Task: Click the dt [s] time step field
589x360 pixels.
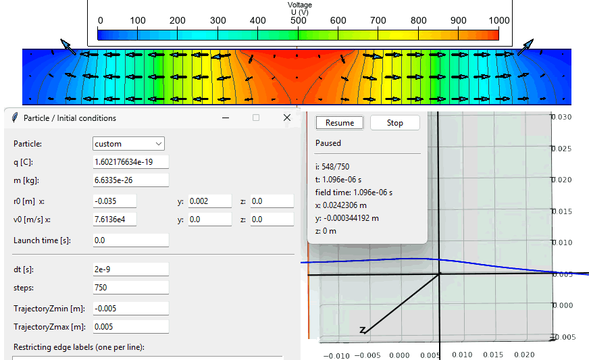Action: click(x=131, y=269)
